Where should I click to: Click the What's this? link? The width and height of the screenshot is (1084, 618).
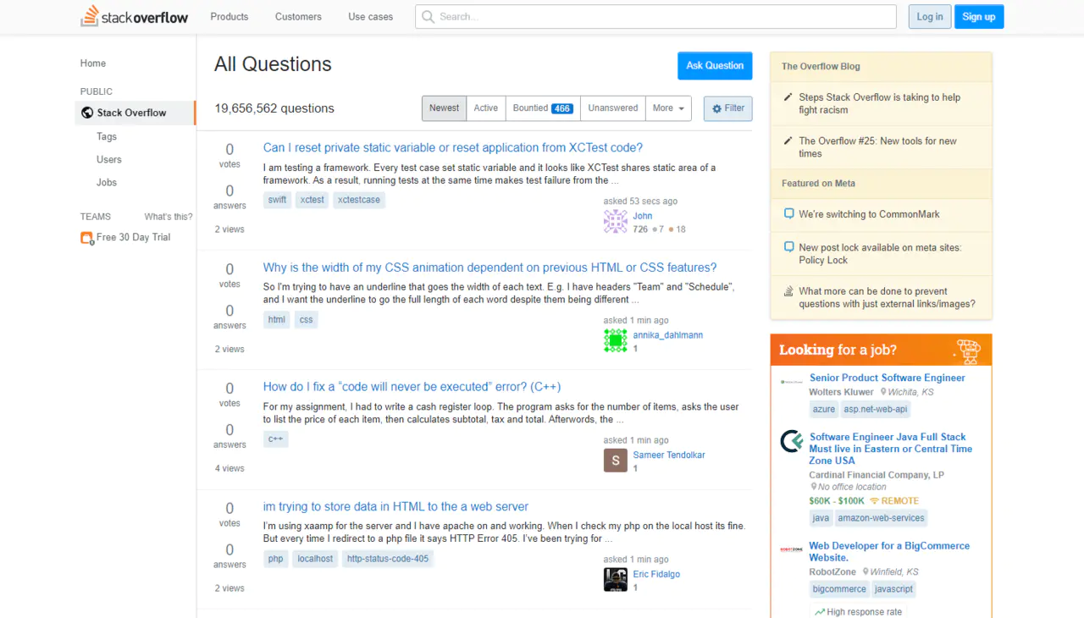[169, 217]
